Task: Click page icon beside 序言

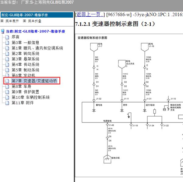Action: [x=7, y=37]
